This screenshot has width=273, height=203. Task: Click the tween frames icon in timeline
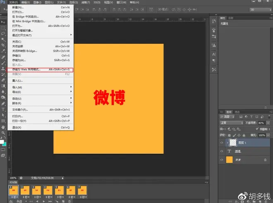[x=57, y=201]
